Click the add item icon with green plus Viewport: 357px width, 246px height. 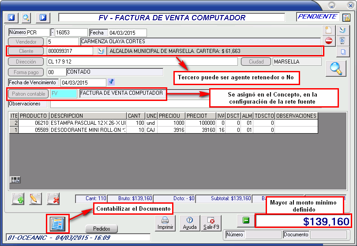coord(18,199)
